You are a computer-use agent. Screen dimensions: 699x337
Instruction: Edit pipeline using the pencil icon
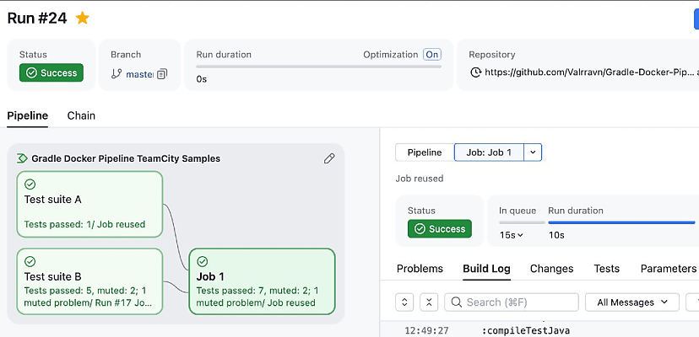click(x=329, y=158)
